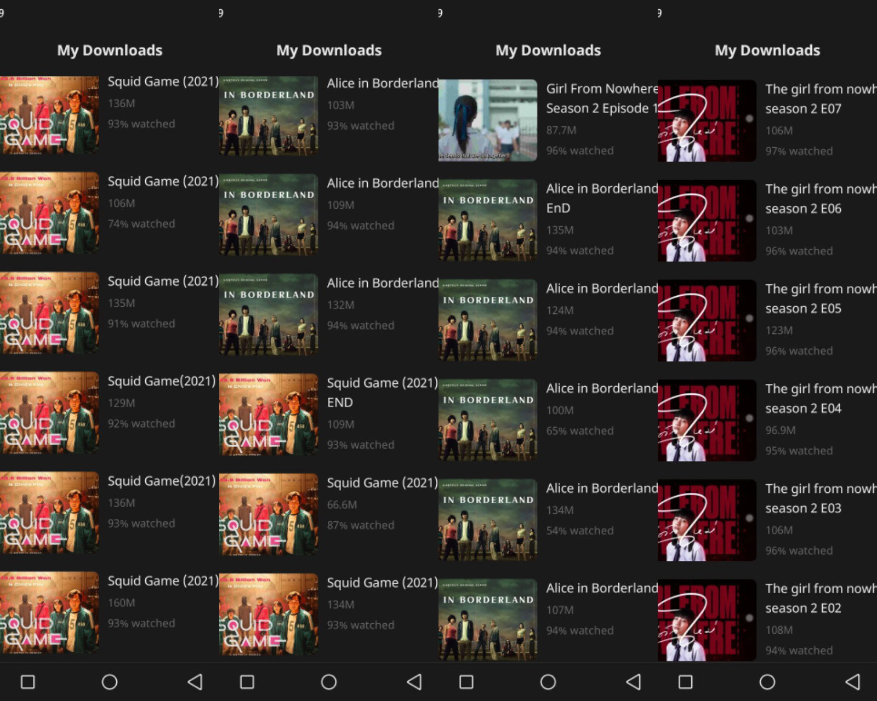Open the season 2 E02 thumbnail
Image resolution: width=877 pixels, height=701 pixels.
pyautogui.click(x=707, y=620)
